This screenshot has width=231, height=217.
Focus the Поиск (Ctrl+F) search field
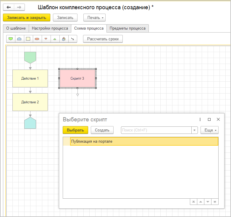[x=156, y=130]
